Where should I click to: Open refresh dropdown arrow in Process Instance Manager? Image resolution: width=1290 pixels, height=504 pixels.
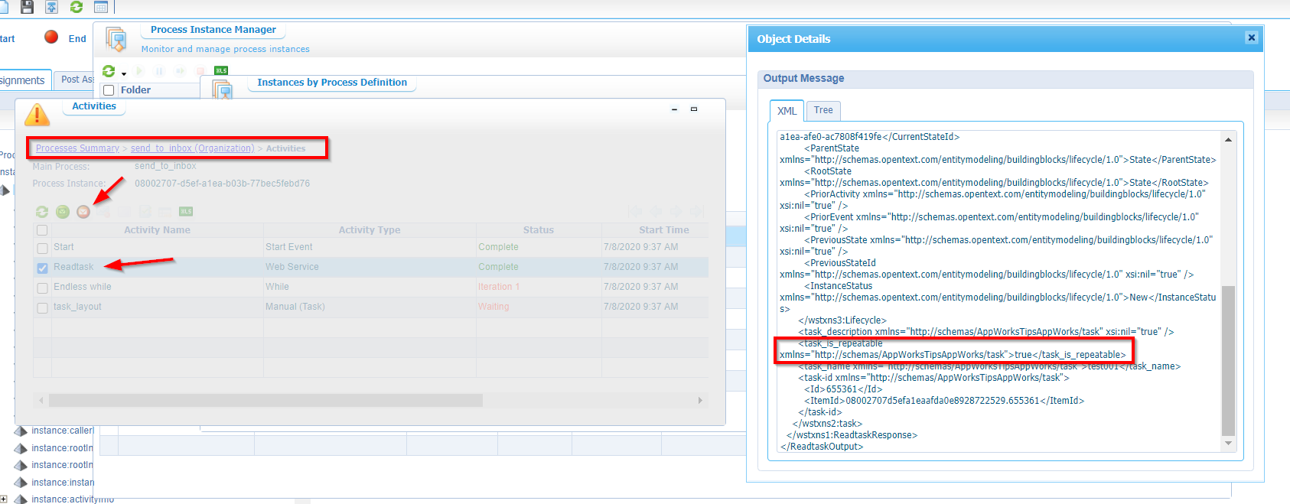123,74
